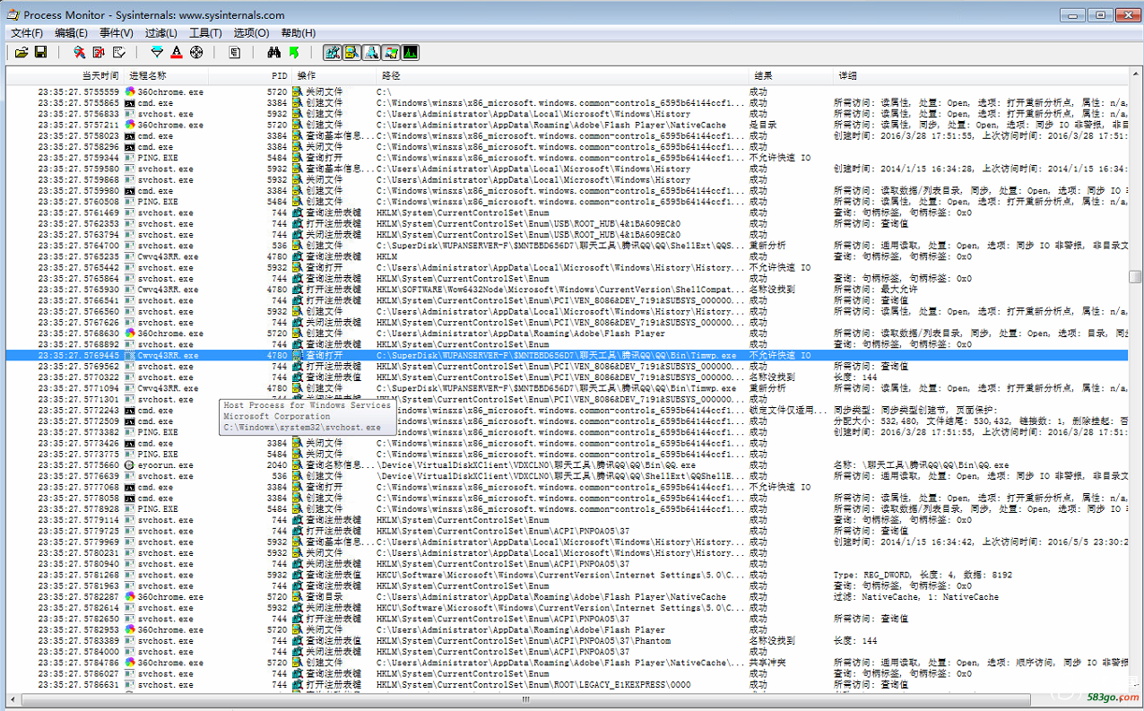1144x711 pixels.
Task: Click the 当天时间 column header
Action: [65, 76]
